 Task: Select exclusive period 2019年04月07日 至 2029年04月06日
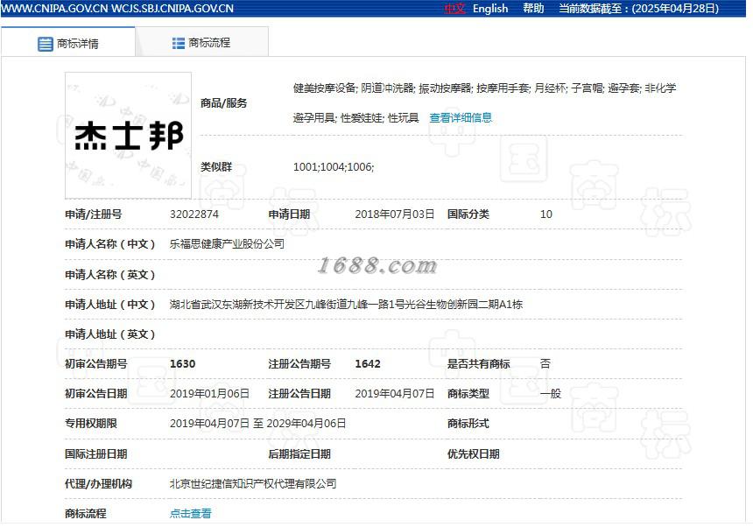point(257,424)
